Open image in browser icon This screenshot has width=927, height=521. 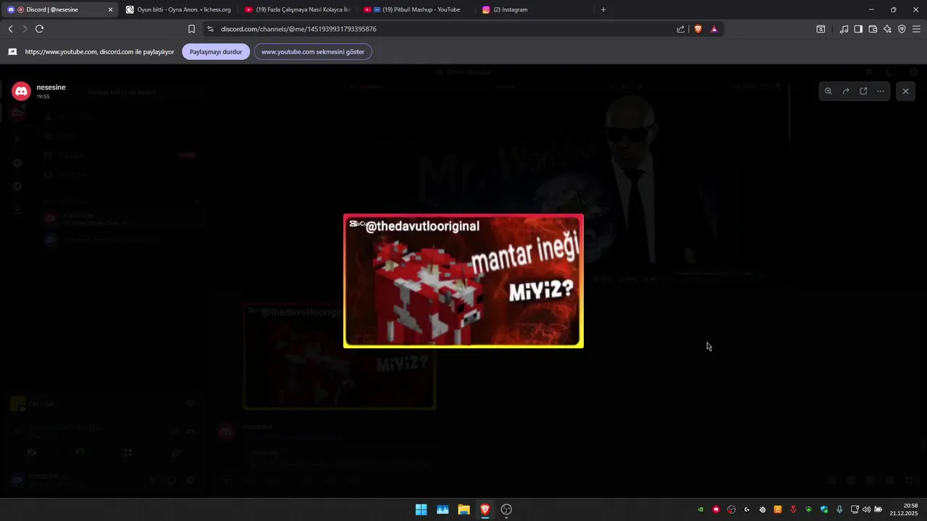tap(863, 91)
